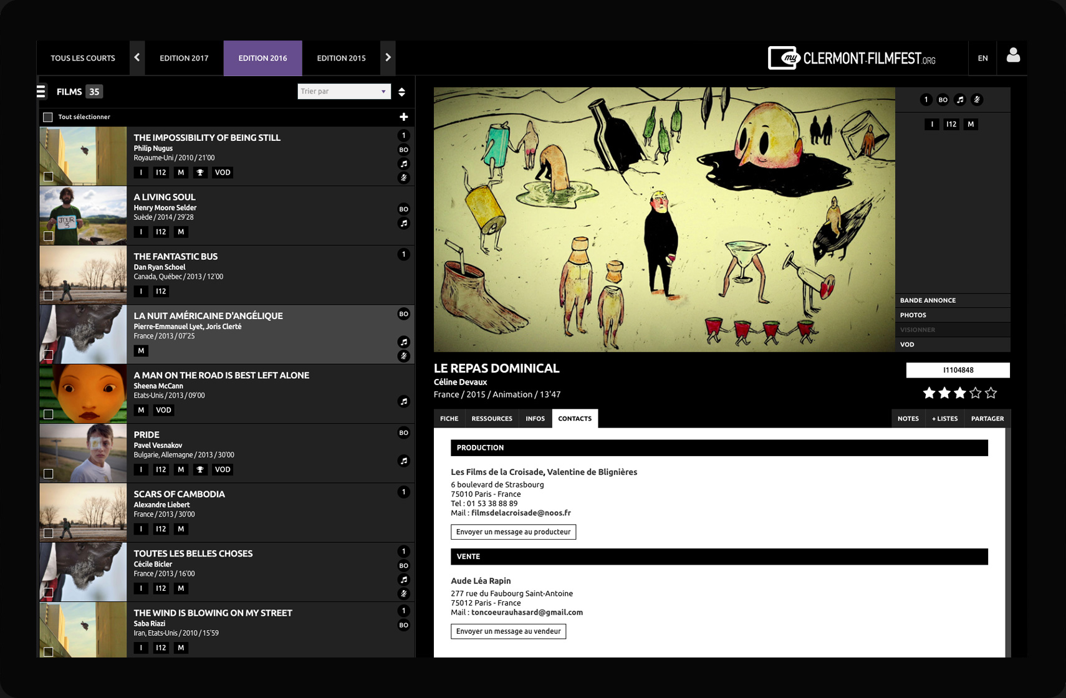Click Envoyer un message au vendeur
This screenshot has height=698, width=1066.
click(x=508, y=631)
